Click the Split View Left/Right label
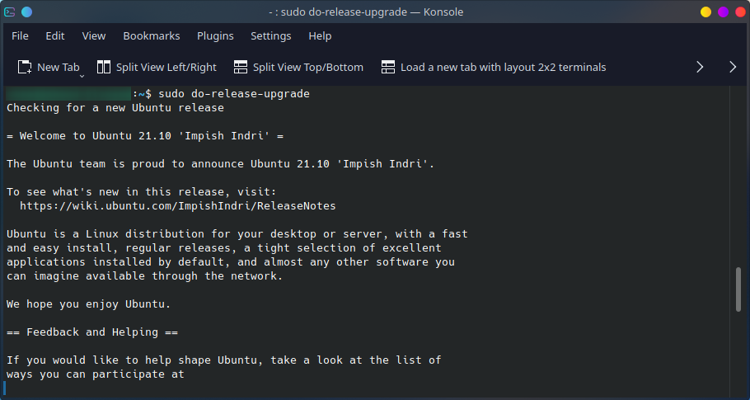Viewport: 750px width, 400px height. [166, 67]
